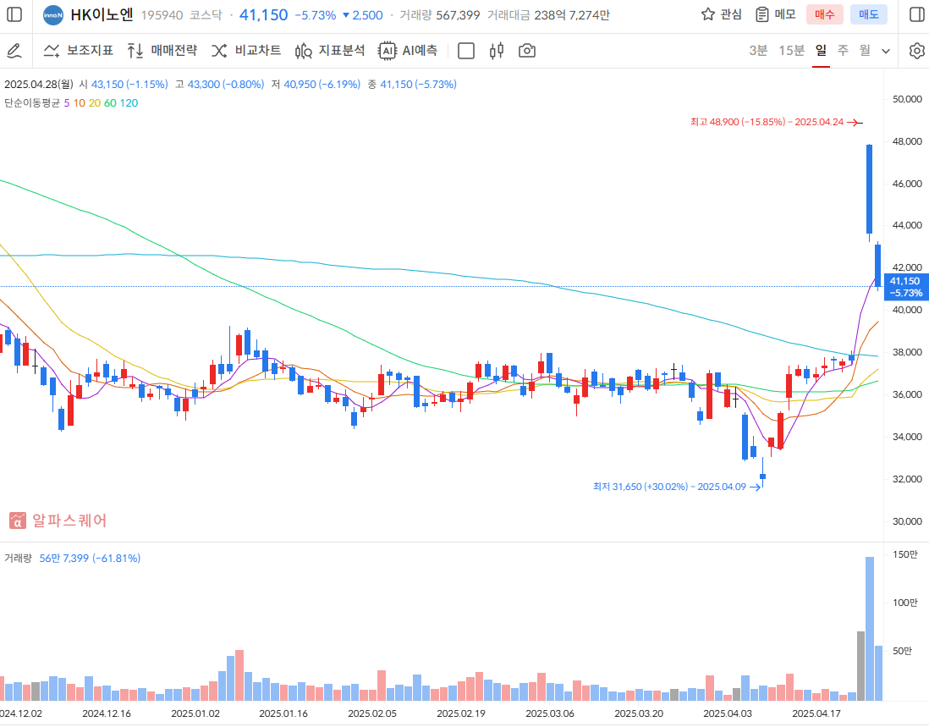
Task: Select the 월 monthly interval
Action: coord(865,51)
